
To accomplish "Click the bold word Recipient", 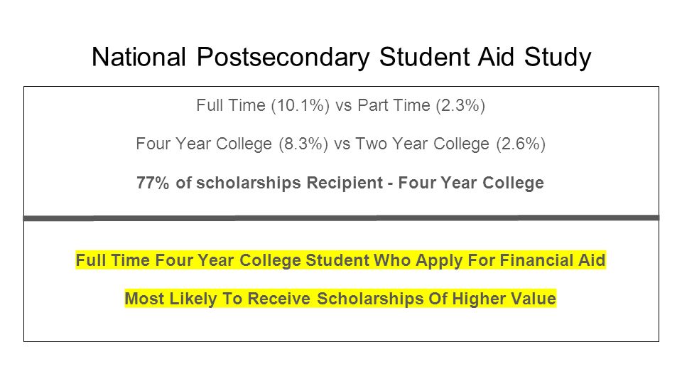I will (345, 183).
